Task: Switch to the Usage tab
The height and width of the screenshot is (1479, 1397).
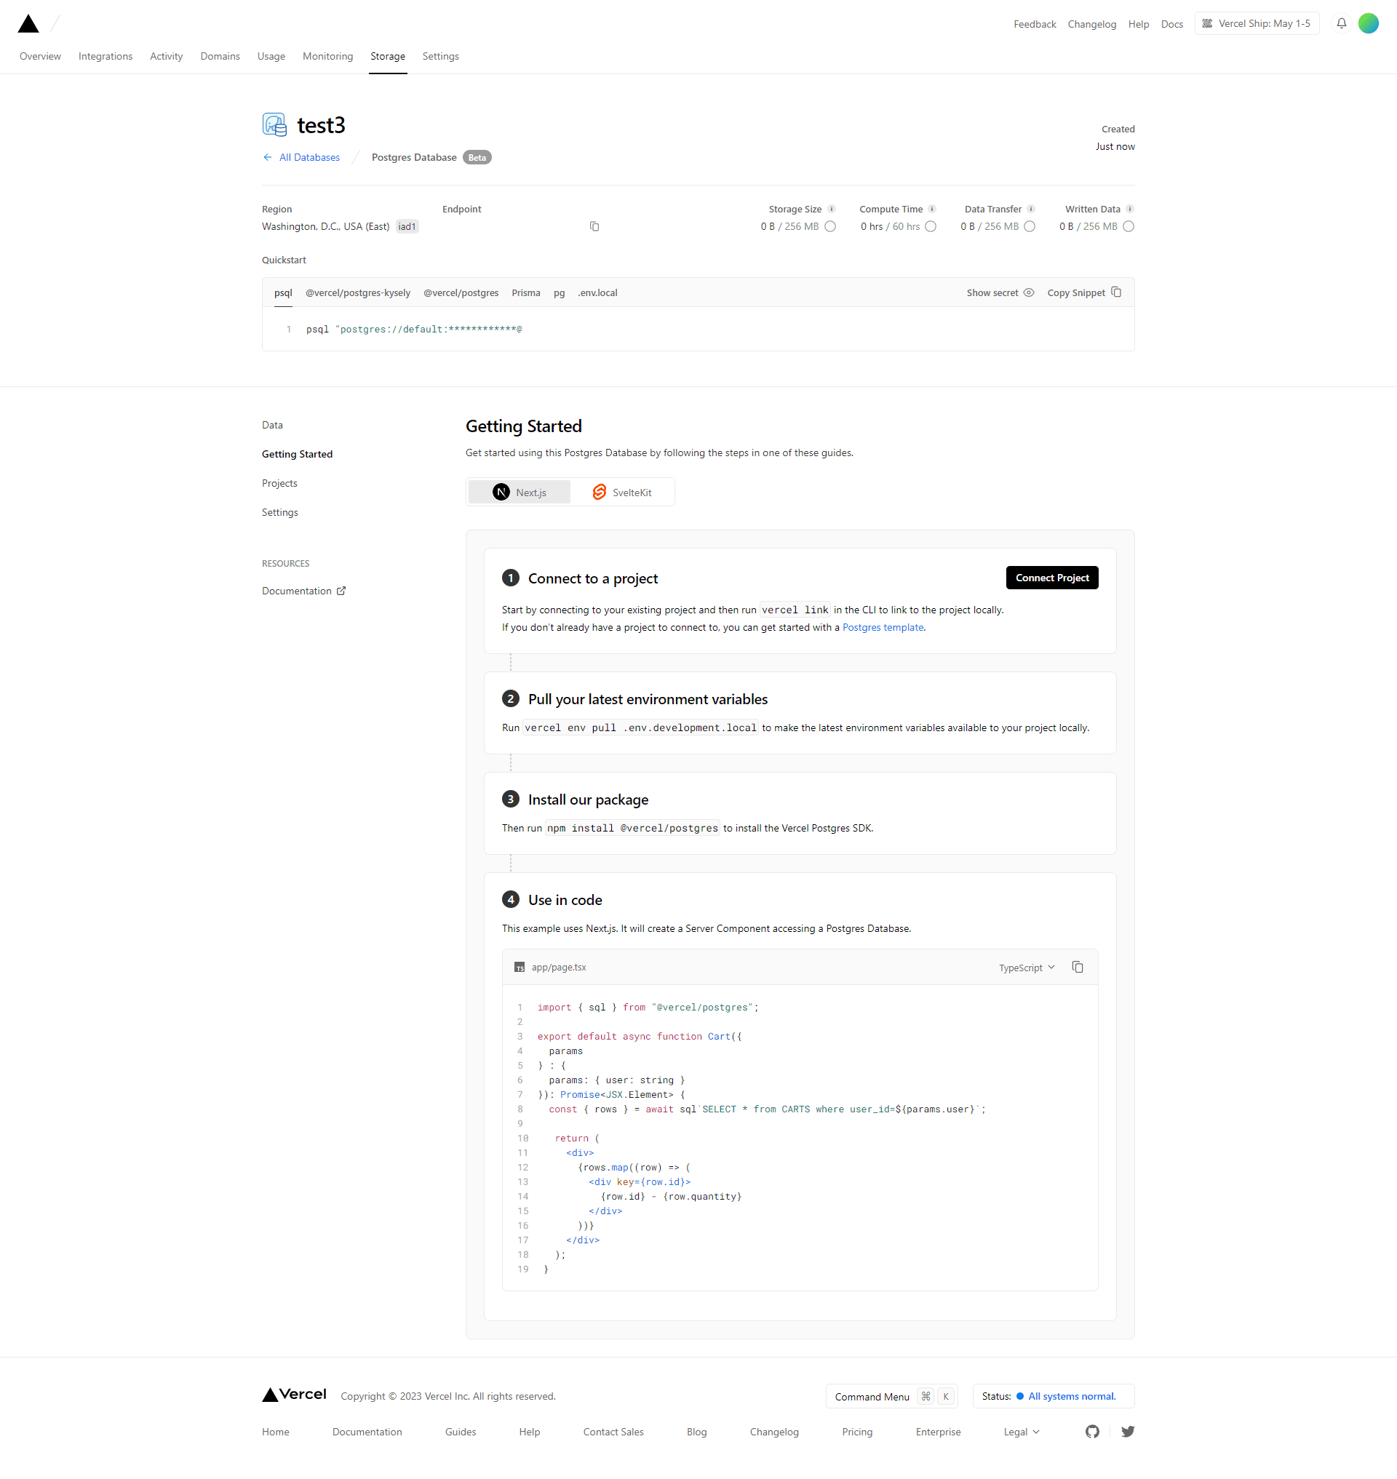Action: click(x=272, y=57)
